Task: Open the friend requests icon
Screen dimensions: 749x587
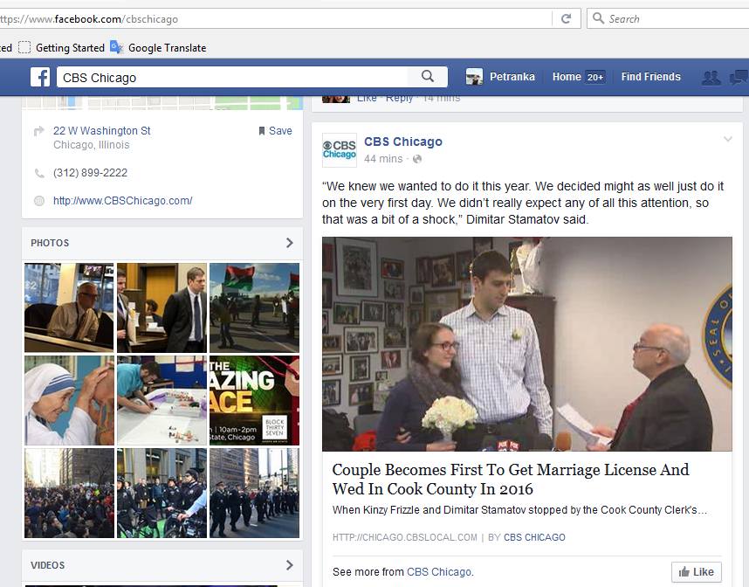Action: click(711, 78)
